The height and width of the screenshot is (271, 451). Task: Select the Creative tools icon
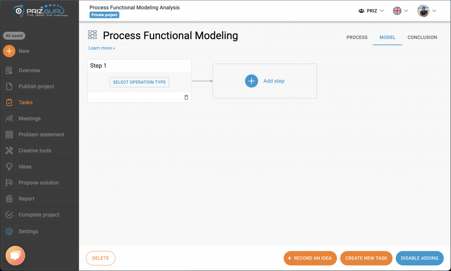click(9, 150)
